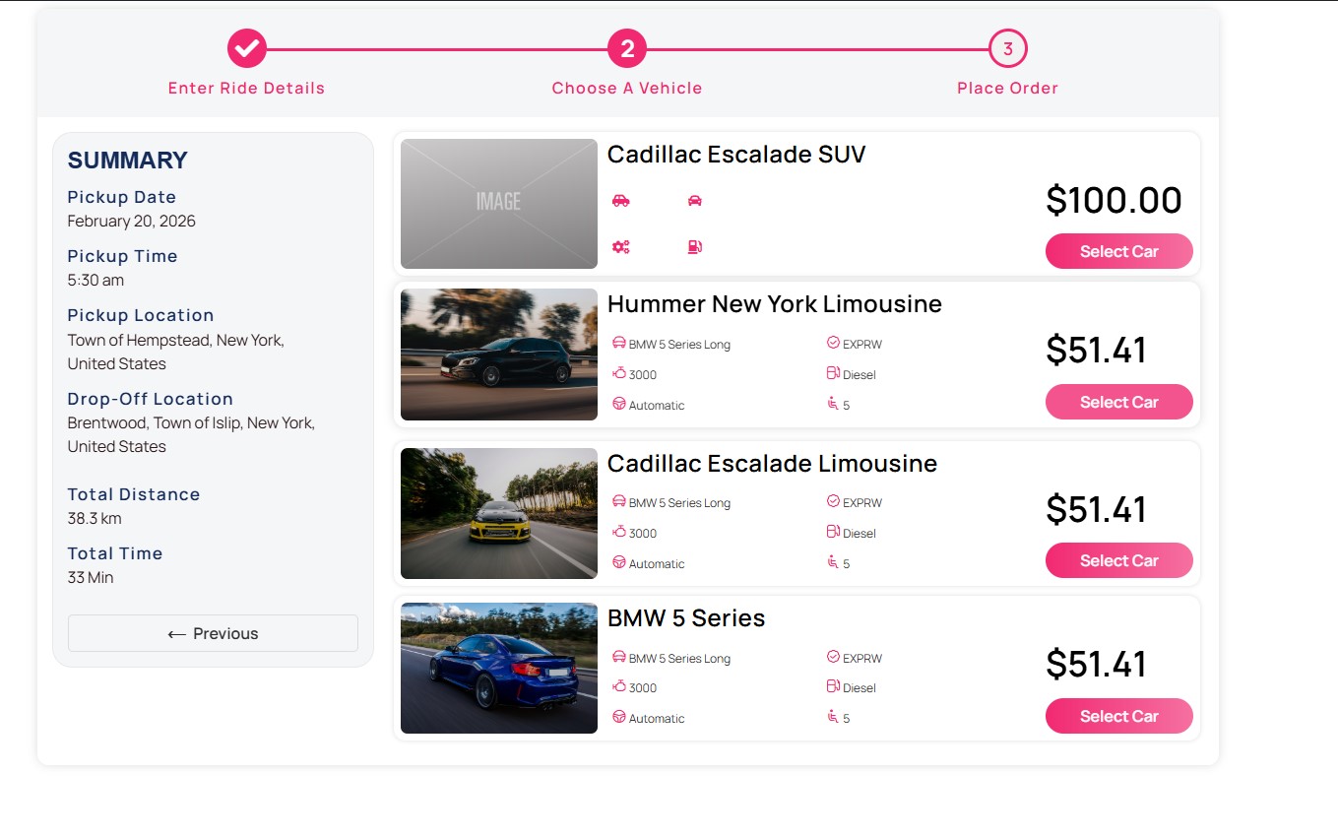The height and width of the screenshot is (838, 1338).
Task: Click front-view car icon on Cadillac Escalade SUV
Action: coord(695,201)
